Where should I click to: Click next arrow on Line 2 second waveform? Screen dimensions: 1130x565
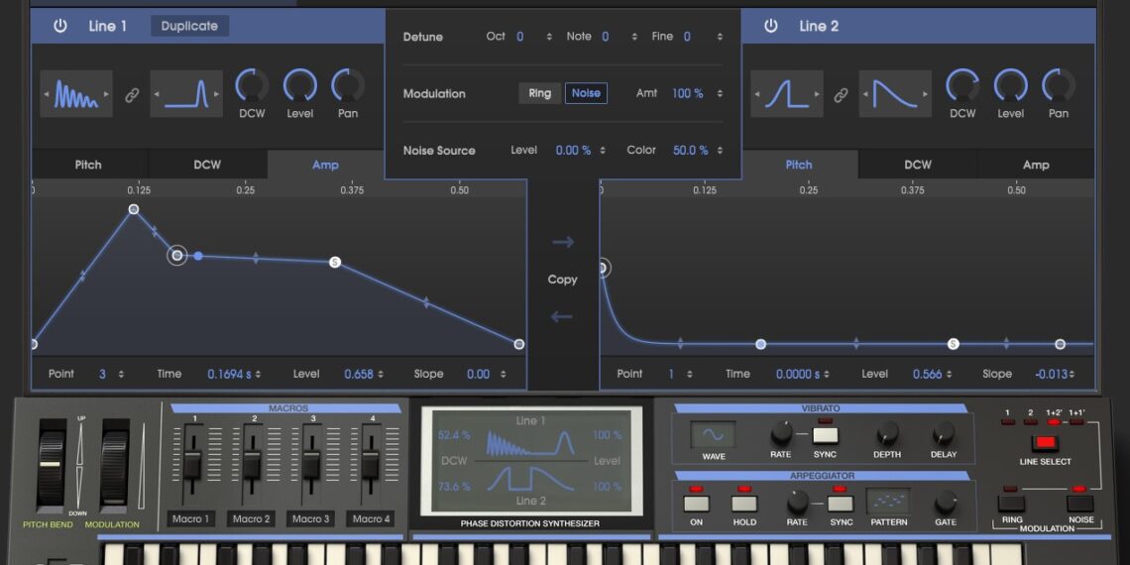[x=926, y=94]
